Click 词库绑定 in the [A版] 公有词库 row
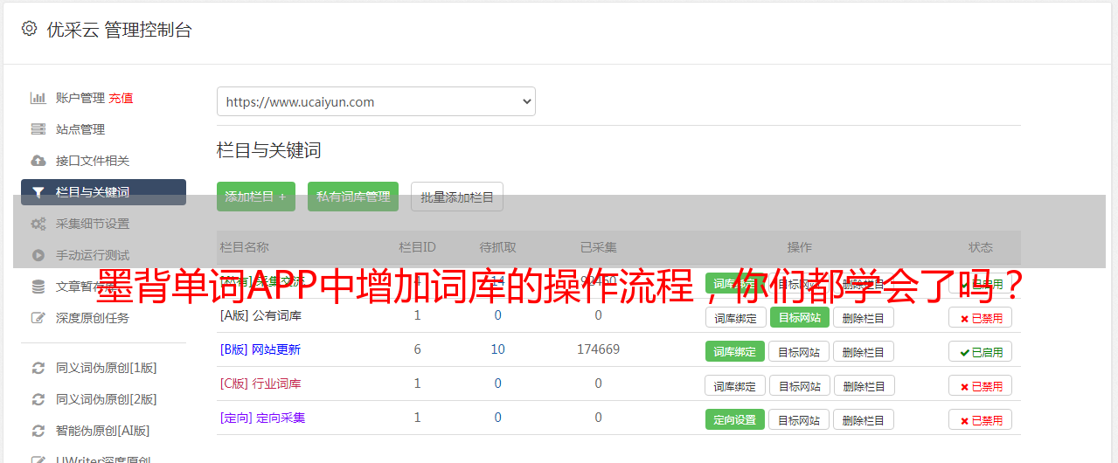The width and height of the screenshot is (1118, 463). point(735,317)
